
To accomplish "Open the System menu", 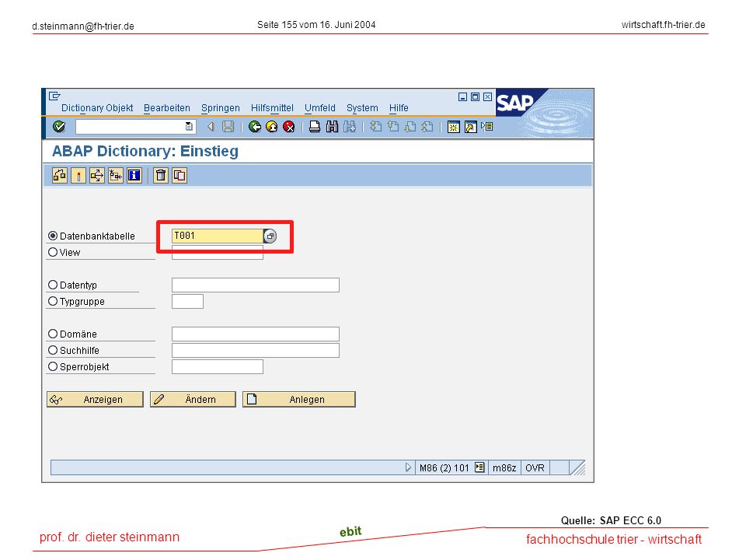I will point(362,108).
